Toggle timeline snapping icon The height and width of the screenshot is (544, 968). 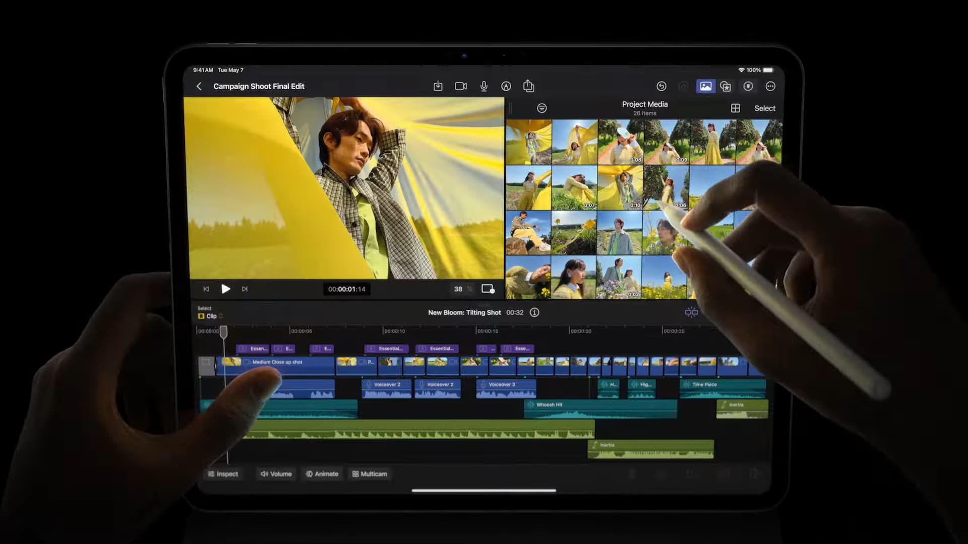pos(691,312)
